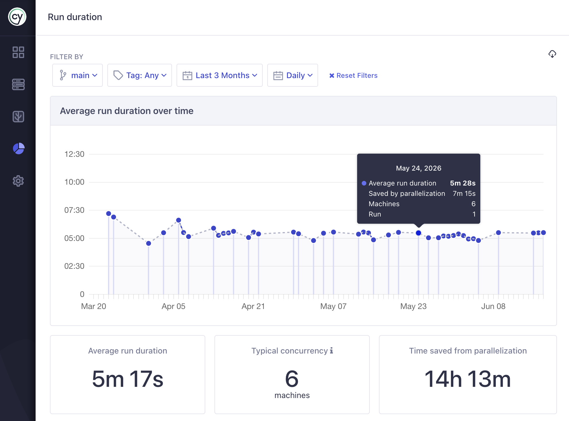This screenshot has height=421, width=569.
Task: Click the 12:30 y-axis label
Action: 74,154
